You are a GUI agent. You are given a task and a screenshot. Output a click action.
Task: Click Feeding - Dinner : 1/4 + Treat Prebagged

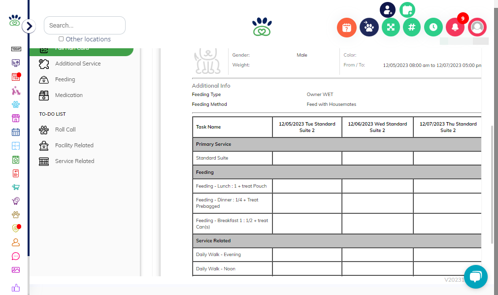[232, 203]
